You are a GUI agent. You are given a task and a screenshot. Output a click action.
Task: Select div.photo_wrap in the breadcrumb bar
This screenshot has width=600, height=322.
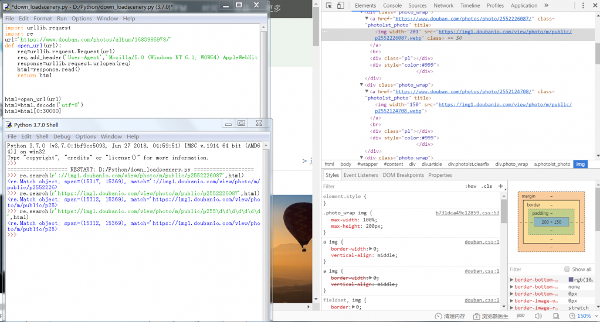click(511, 165)
